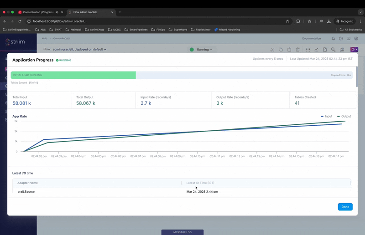
Task: Open the notifications bell
Action: pos(333,39)
